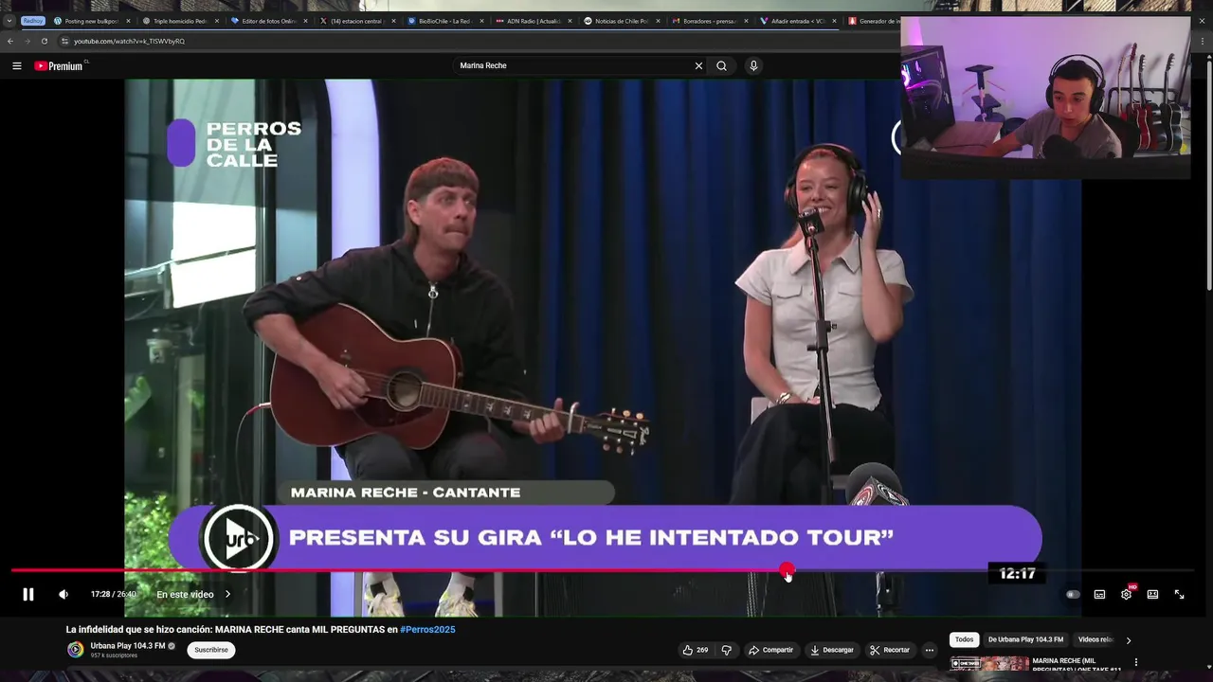This screenshot has height=682, width=1213.
Task: Switch to Borradores Gmail tab
Action: point(710,21)
